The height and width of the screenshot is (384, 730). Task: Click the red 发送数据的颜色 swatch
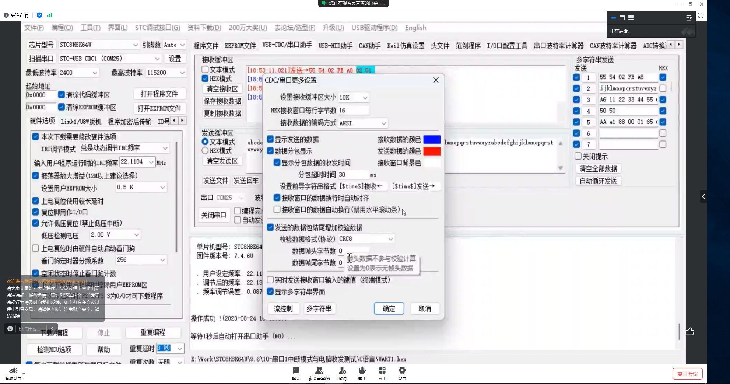click(432, 151)
